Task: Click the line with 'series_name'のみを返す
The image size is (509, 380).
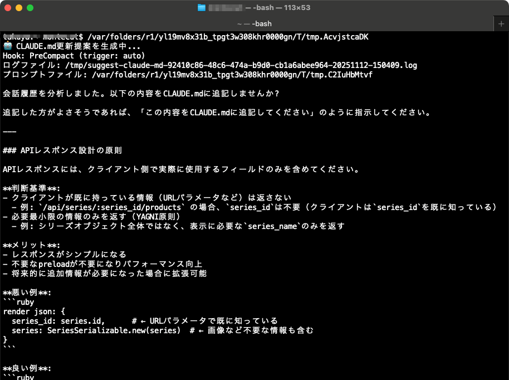Action: [x=178, y=226]
